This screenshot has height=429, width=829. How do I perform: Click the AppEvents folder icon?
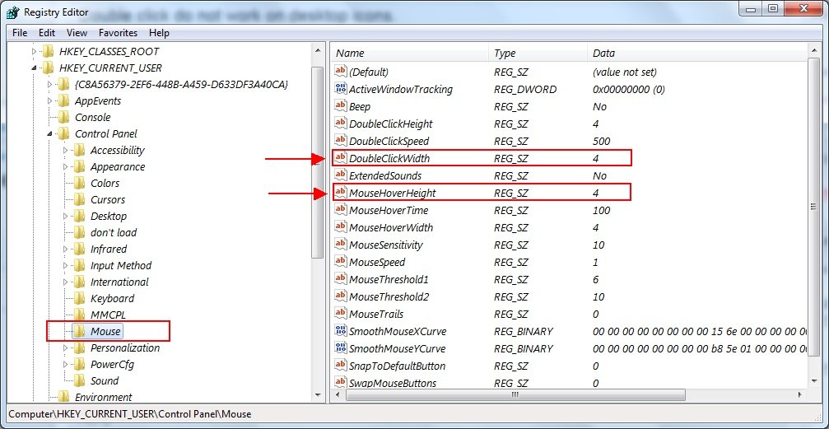tap(64, 100)
